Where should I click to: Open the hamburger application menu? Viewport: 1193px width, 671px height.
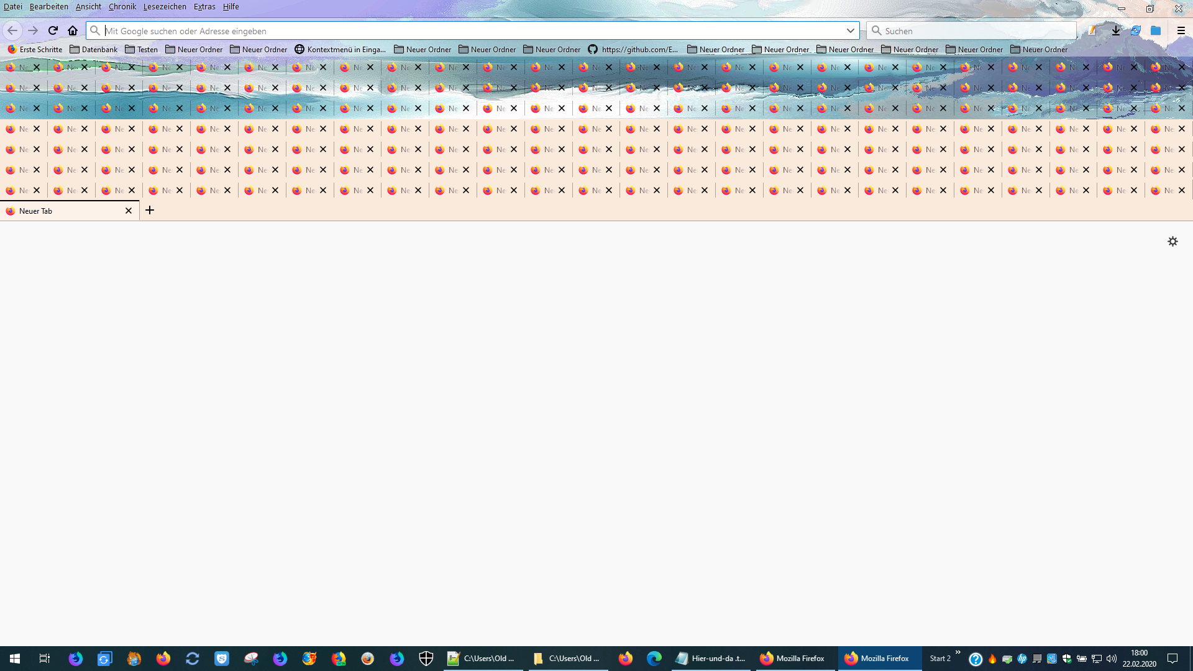click(1181, 30)
